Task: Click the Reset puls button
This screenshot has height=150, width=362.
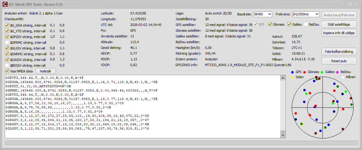Action: click(x=339, y=61)
